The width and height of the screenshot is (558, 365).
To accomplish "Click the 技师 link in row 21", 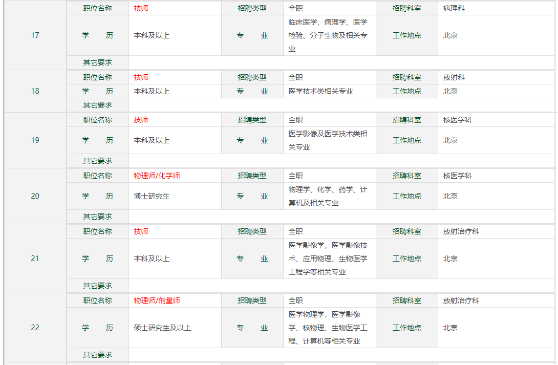I will click(x=141, y=231).
